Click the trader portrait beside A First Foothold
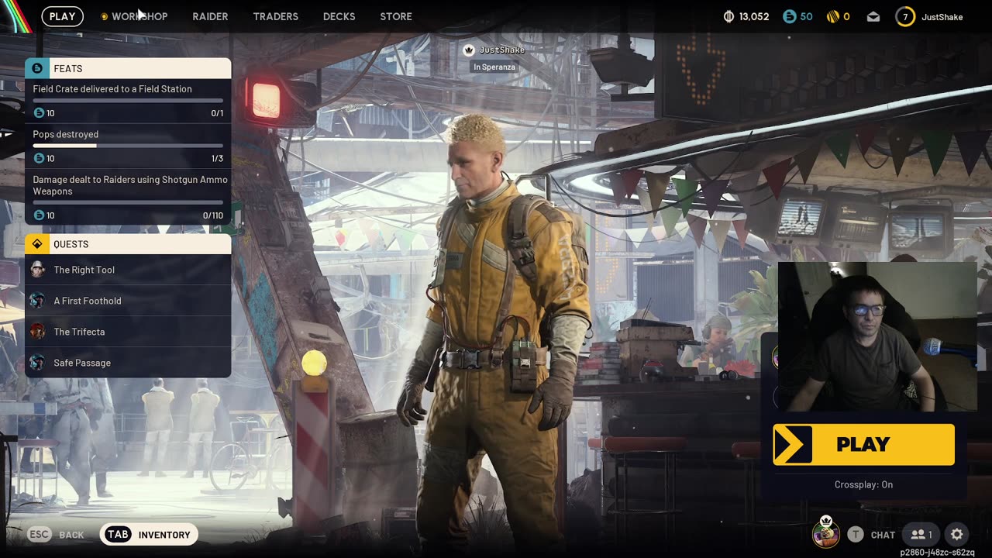 point(37,300)
